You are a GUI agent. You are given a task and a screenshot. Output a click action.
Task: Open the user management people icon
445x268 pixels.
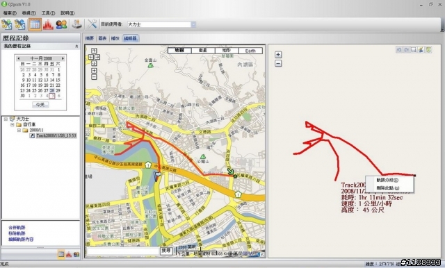(61, 24)
